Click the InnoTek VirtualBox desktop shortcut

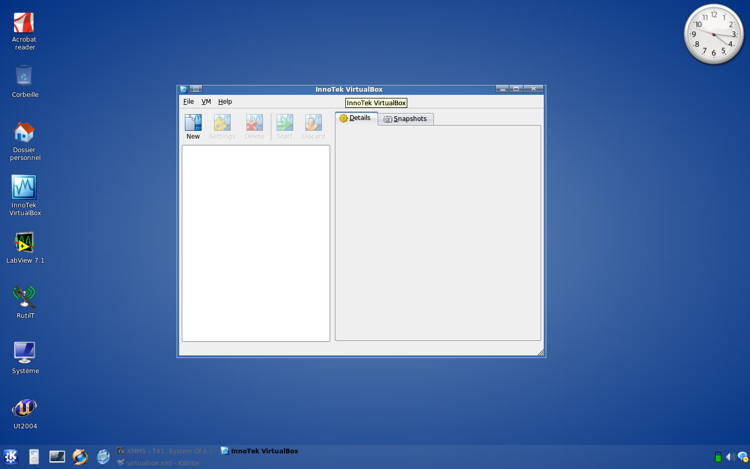tap(24, 194)
